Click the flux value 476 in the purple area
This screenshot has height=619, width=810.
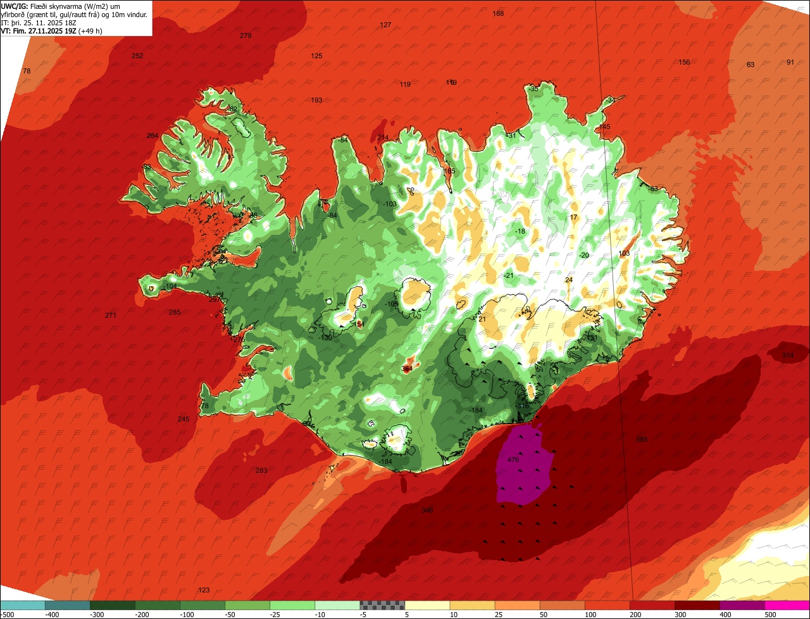(513, 460)
